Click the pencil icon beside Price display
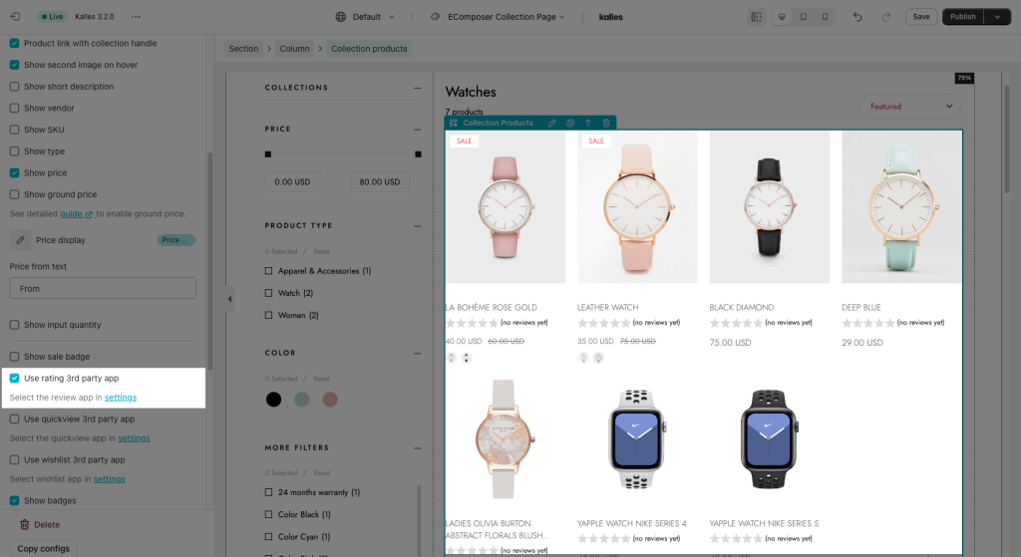 coord(20,240)
